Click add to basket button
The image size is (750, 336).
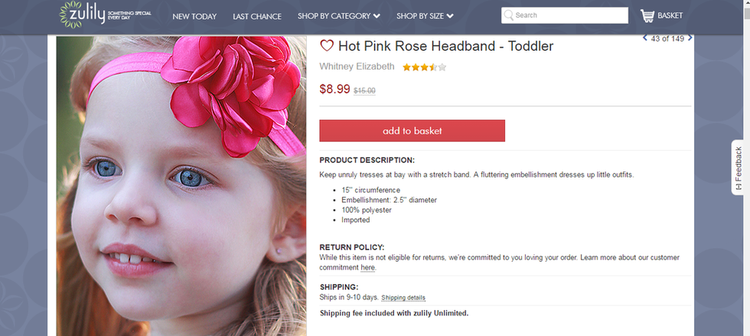412,131
